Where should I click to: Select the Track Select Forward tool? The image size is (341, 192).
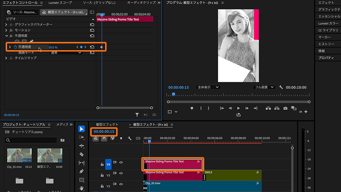82,137
